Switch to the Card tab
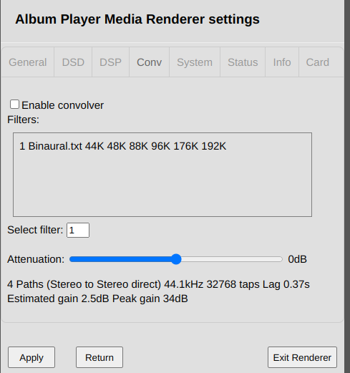Screen dimensions: 350x373 [x=318, y=62]
